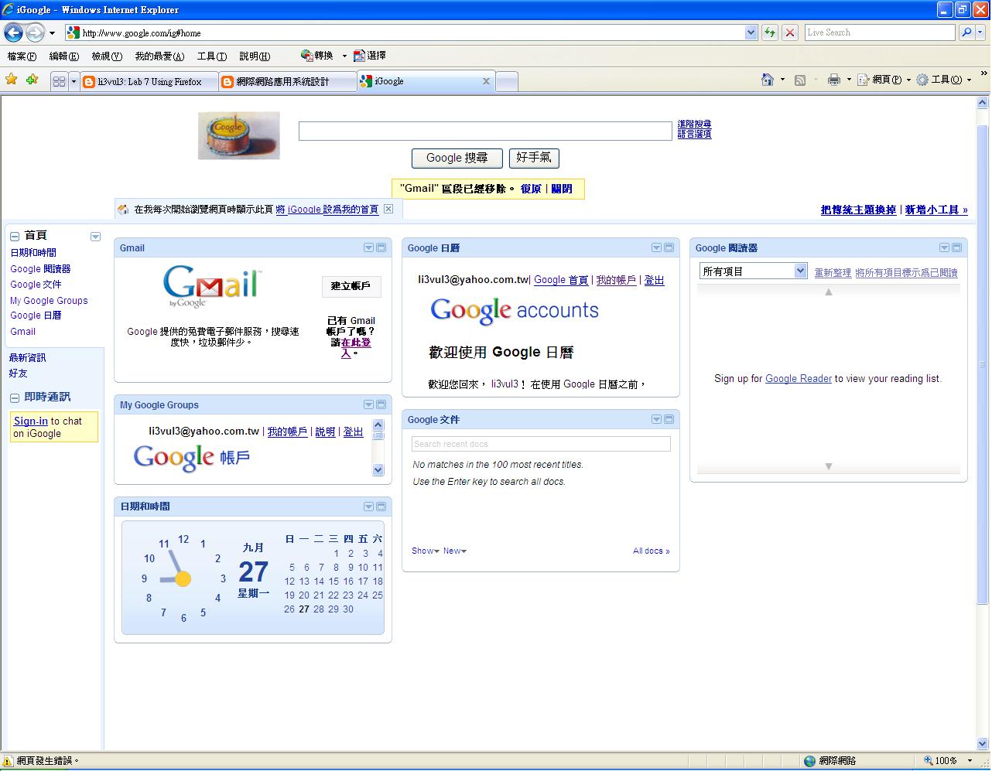Close the iGoogle tab
The width and height of the screenshot is (992, 771).
click(x=486, y=81)
